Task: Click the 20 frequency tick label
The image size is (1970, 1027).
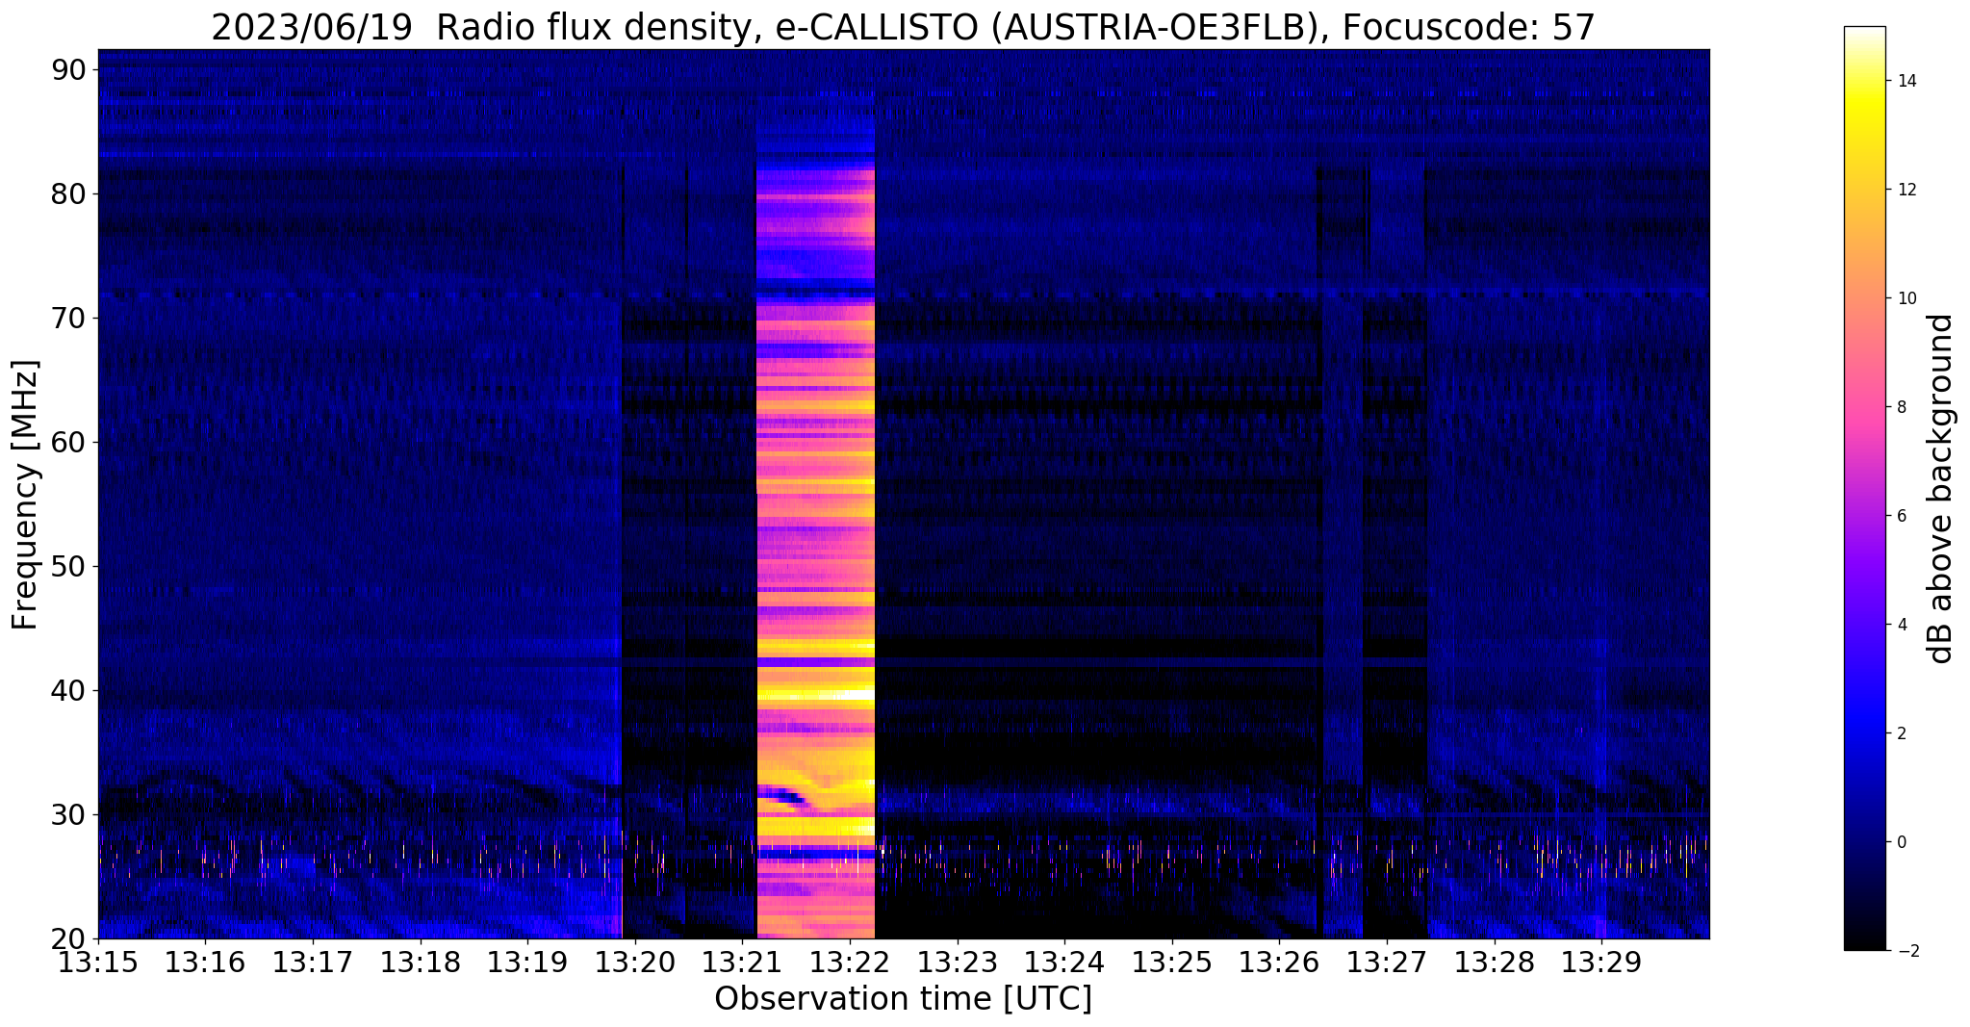Action: click(x=69, y=938)
